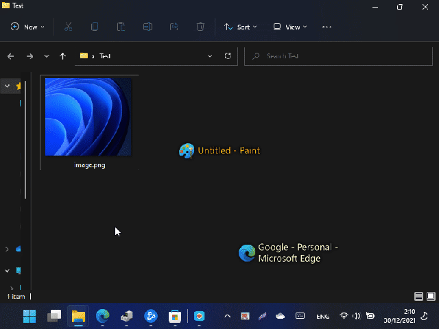
Task: Open the Sort dropdown
Action: [240, 27]
